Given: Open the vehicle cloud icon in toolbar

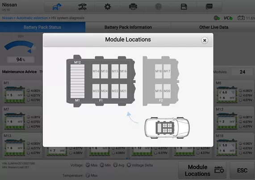Looking at the screenshot, I should pyautogui.click(x=57, y=7).
